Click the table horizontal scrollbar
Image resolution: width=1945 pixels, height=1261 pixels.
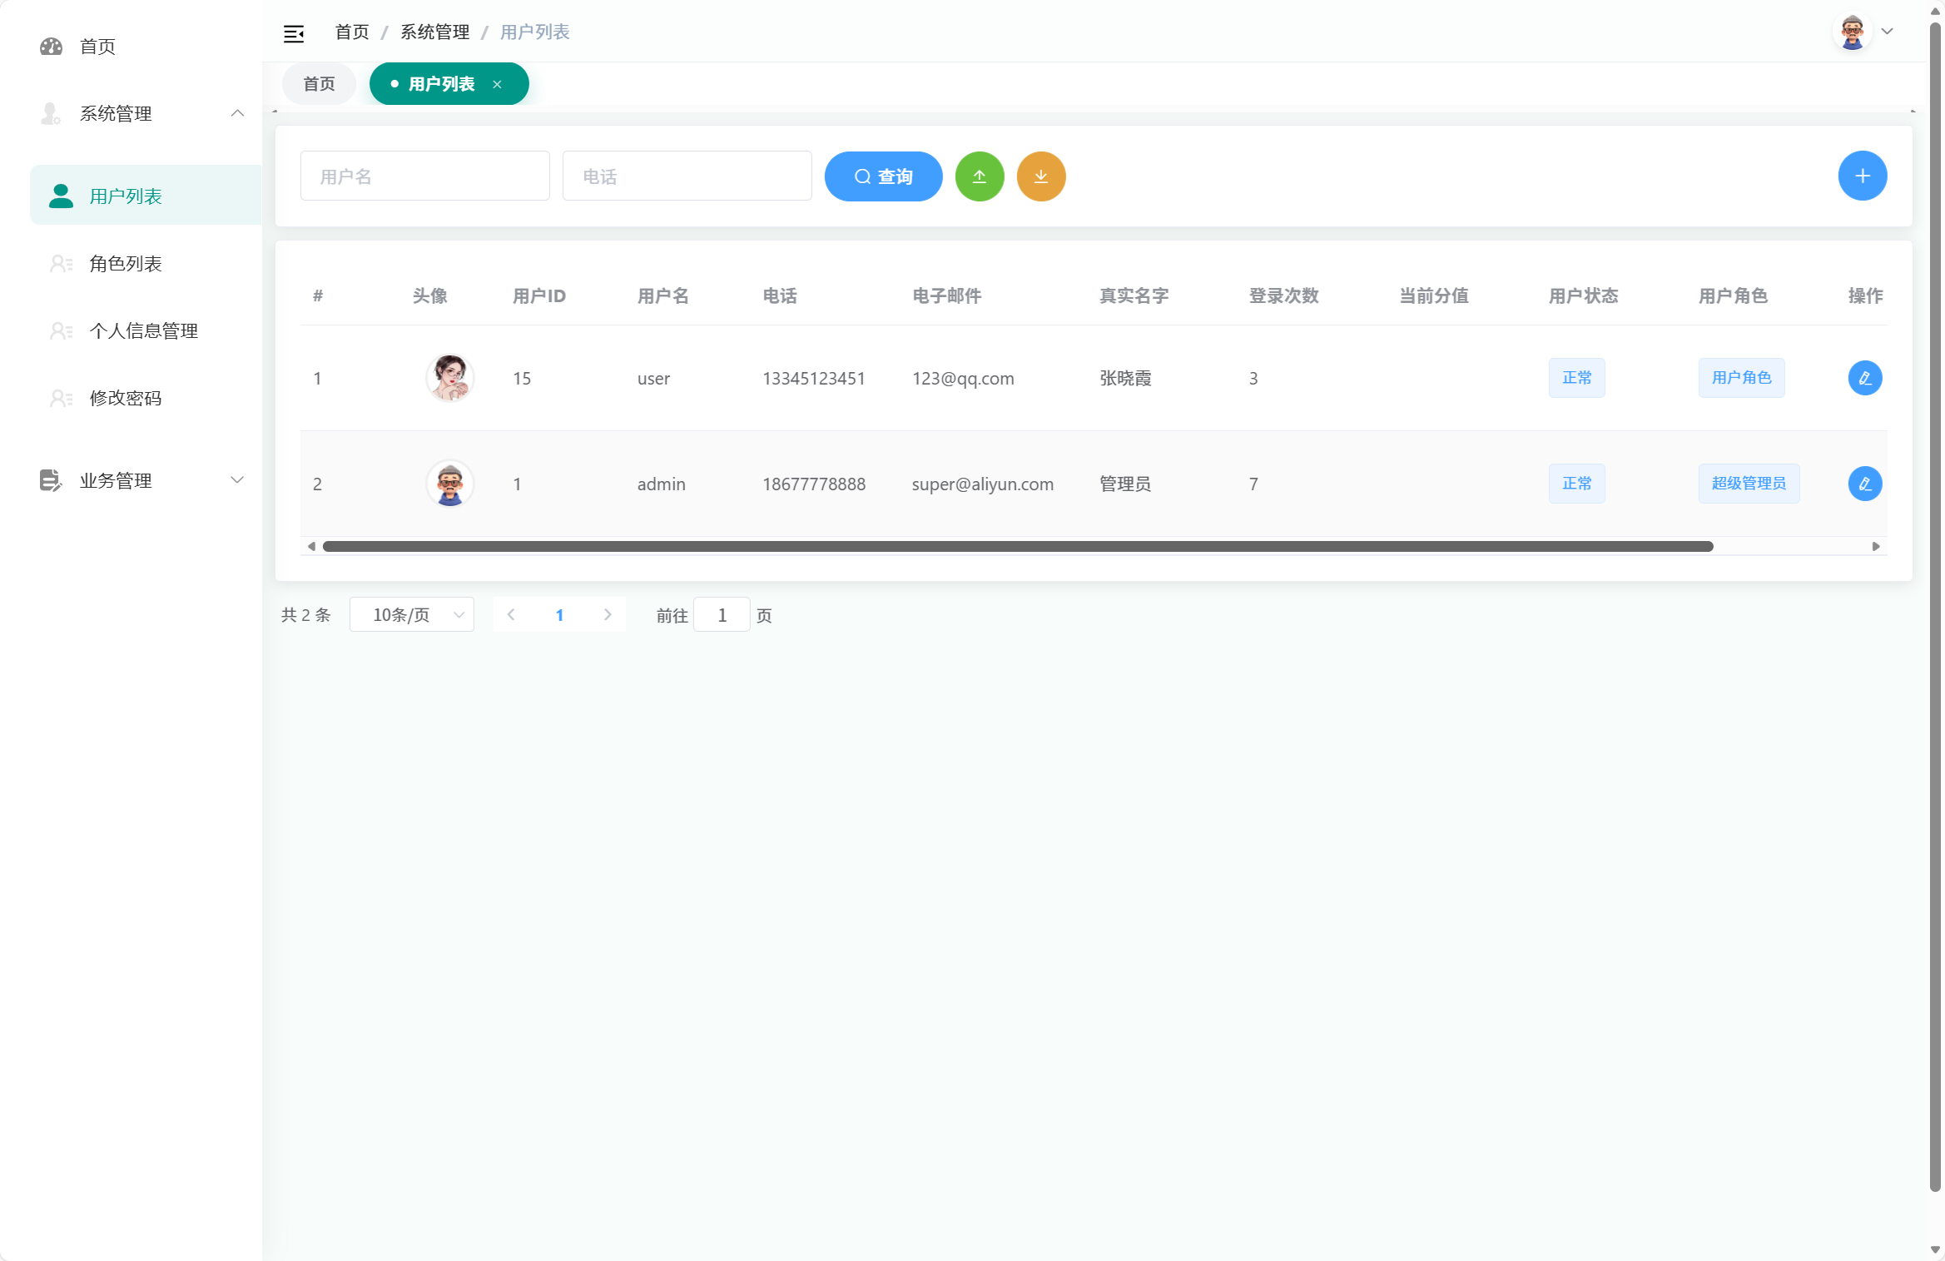1017,547
